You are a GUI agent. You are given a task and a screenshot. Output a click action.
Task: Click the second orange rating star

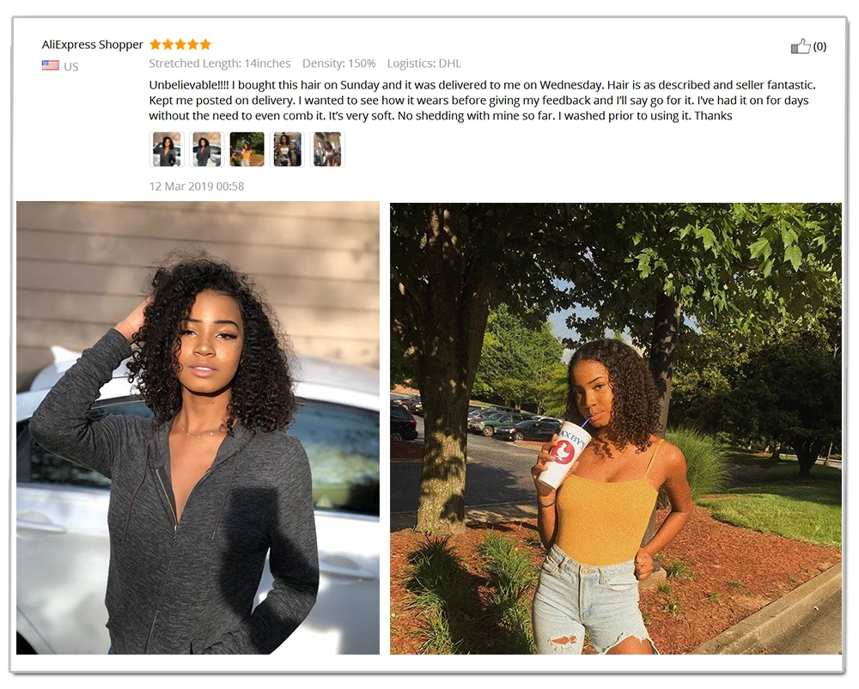pyautogui.click(x=168, y=45)
